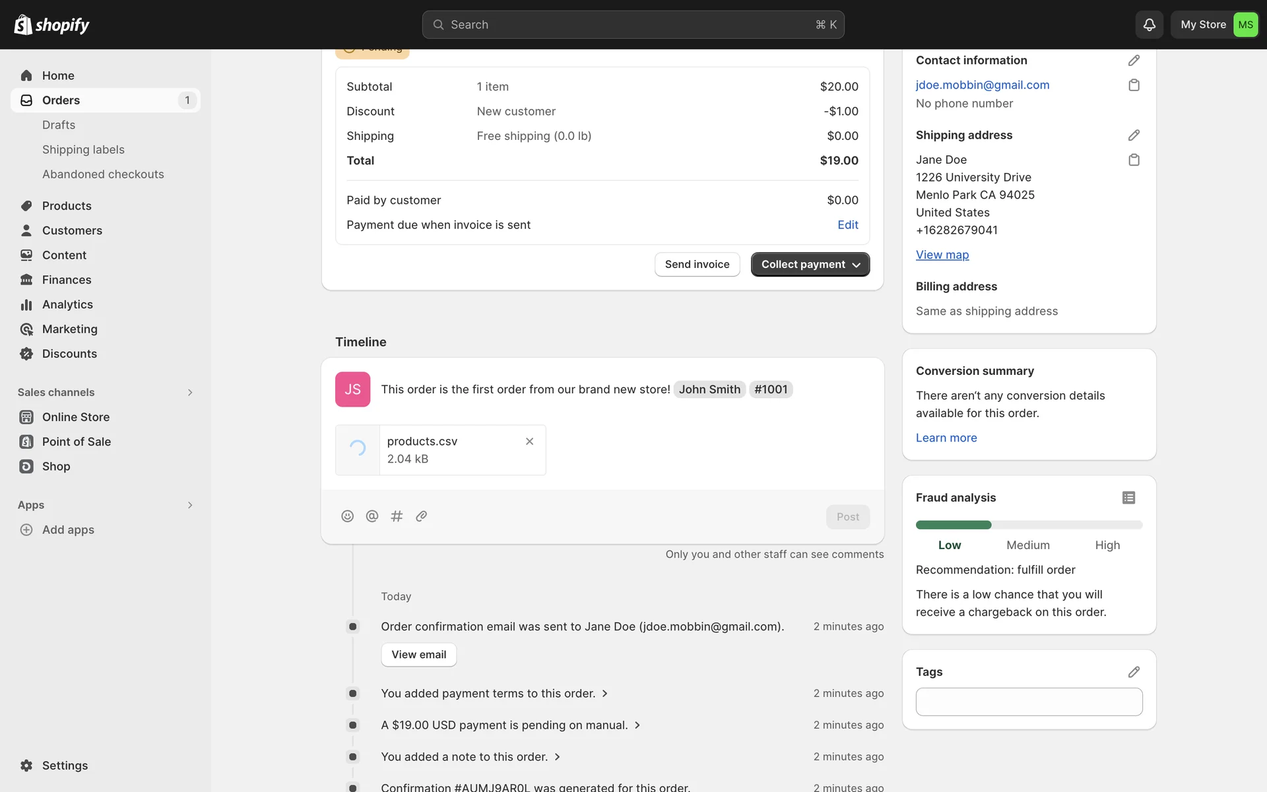The width and height of the screenshot is (1267, 792).
Task: Copy email address clipboard icon
Action: point(1134,85)
